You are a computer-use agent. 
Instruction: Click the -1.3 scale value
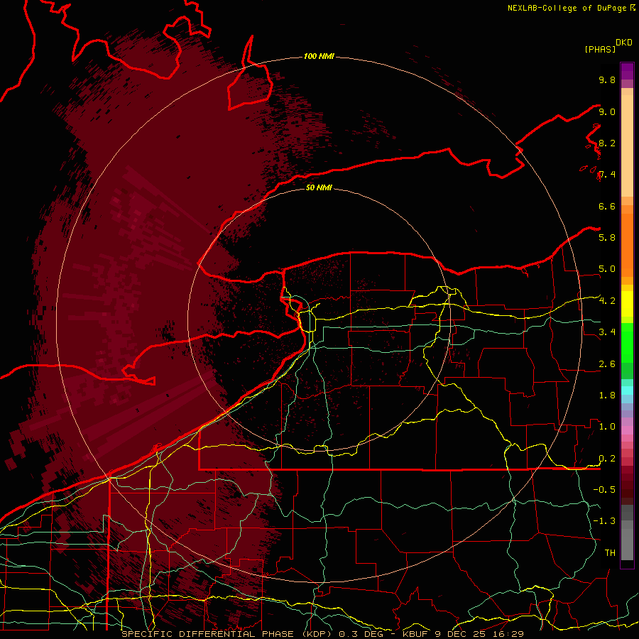604,521
